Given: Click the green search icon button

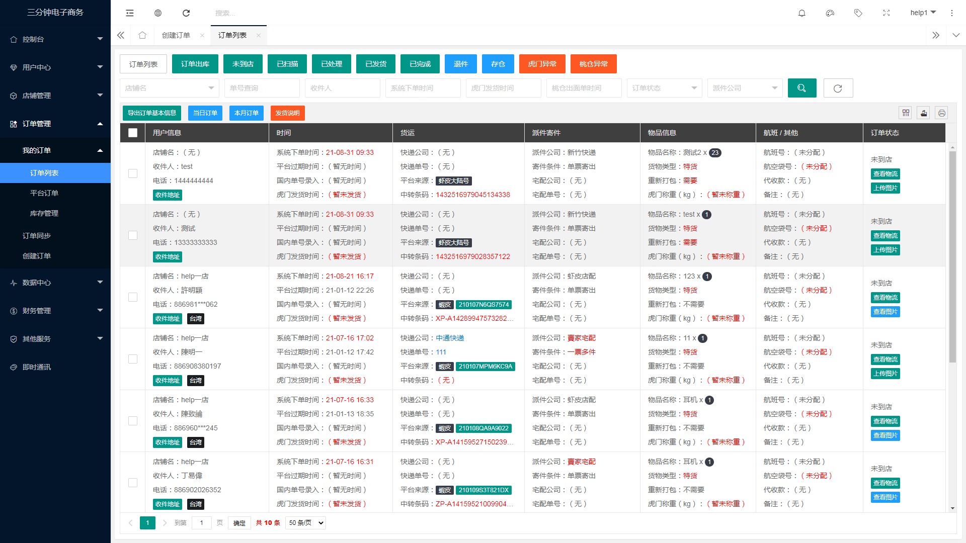Looking at the screenshot, I should 802,88.
